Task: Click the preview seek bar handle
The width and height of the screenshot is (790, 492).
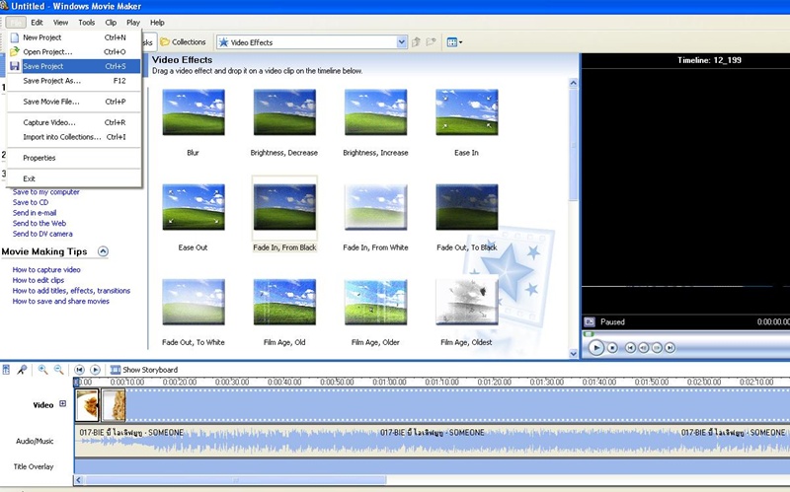Action: point(589,334)
